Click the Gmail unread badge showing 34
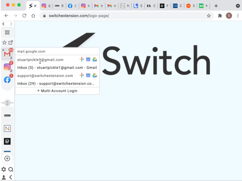Screen dimensions: 242x181 11,50
